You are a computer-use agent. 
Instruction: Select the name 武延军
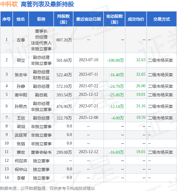(x=21, y=135)
